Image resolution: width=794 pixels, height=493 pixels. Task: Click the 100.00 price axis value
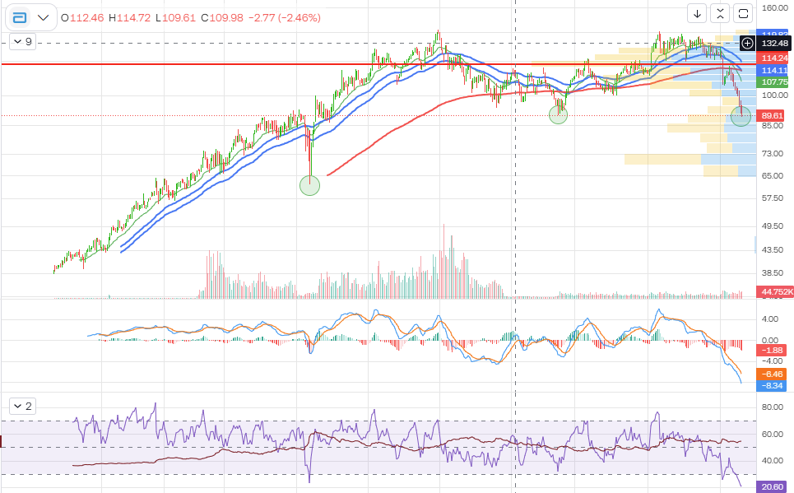[775, 95]
